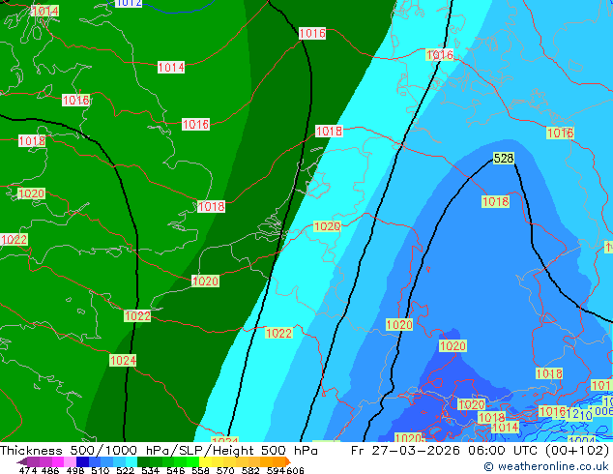Select the map title 'Thickness 500/1000 hPa/SLP/Height 500 hPa'
This screenshot has width=613, height=474.
tap(159, 451)
